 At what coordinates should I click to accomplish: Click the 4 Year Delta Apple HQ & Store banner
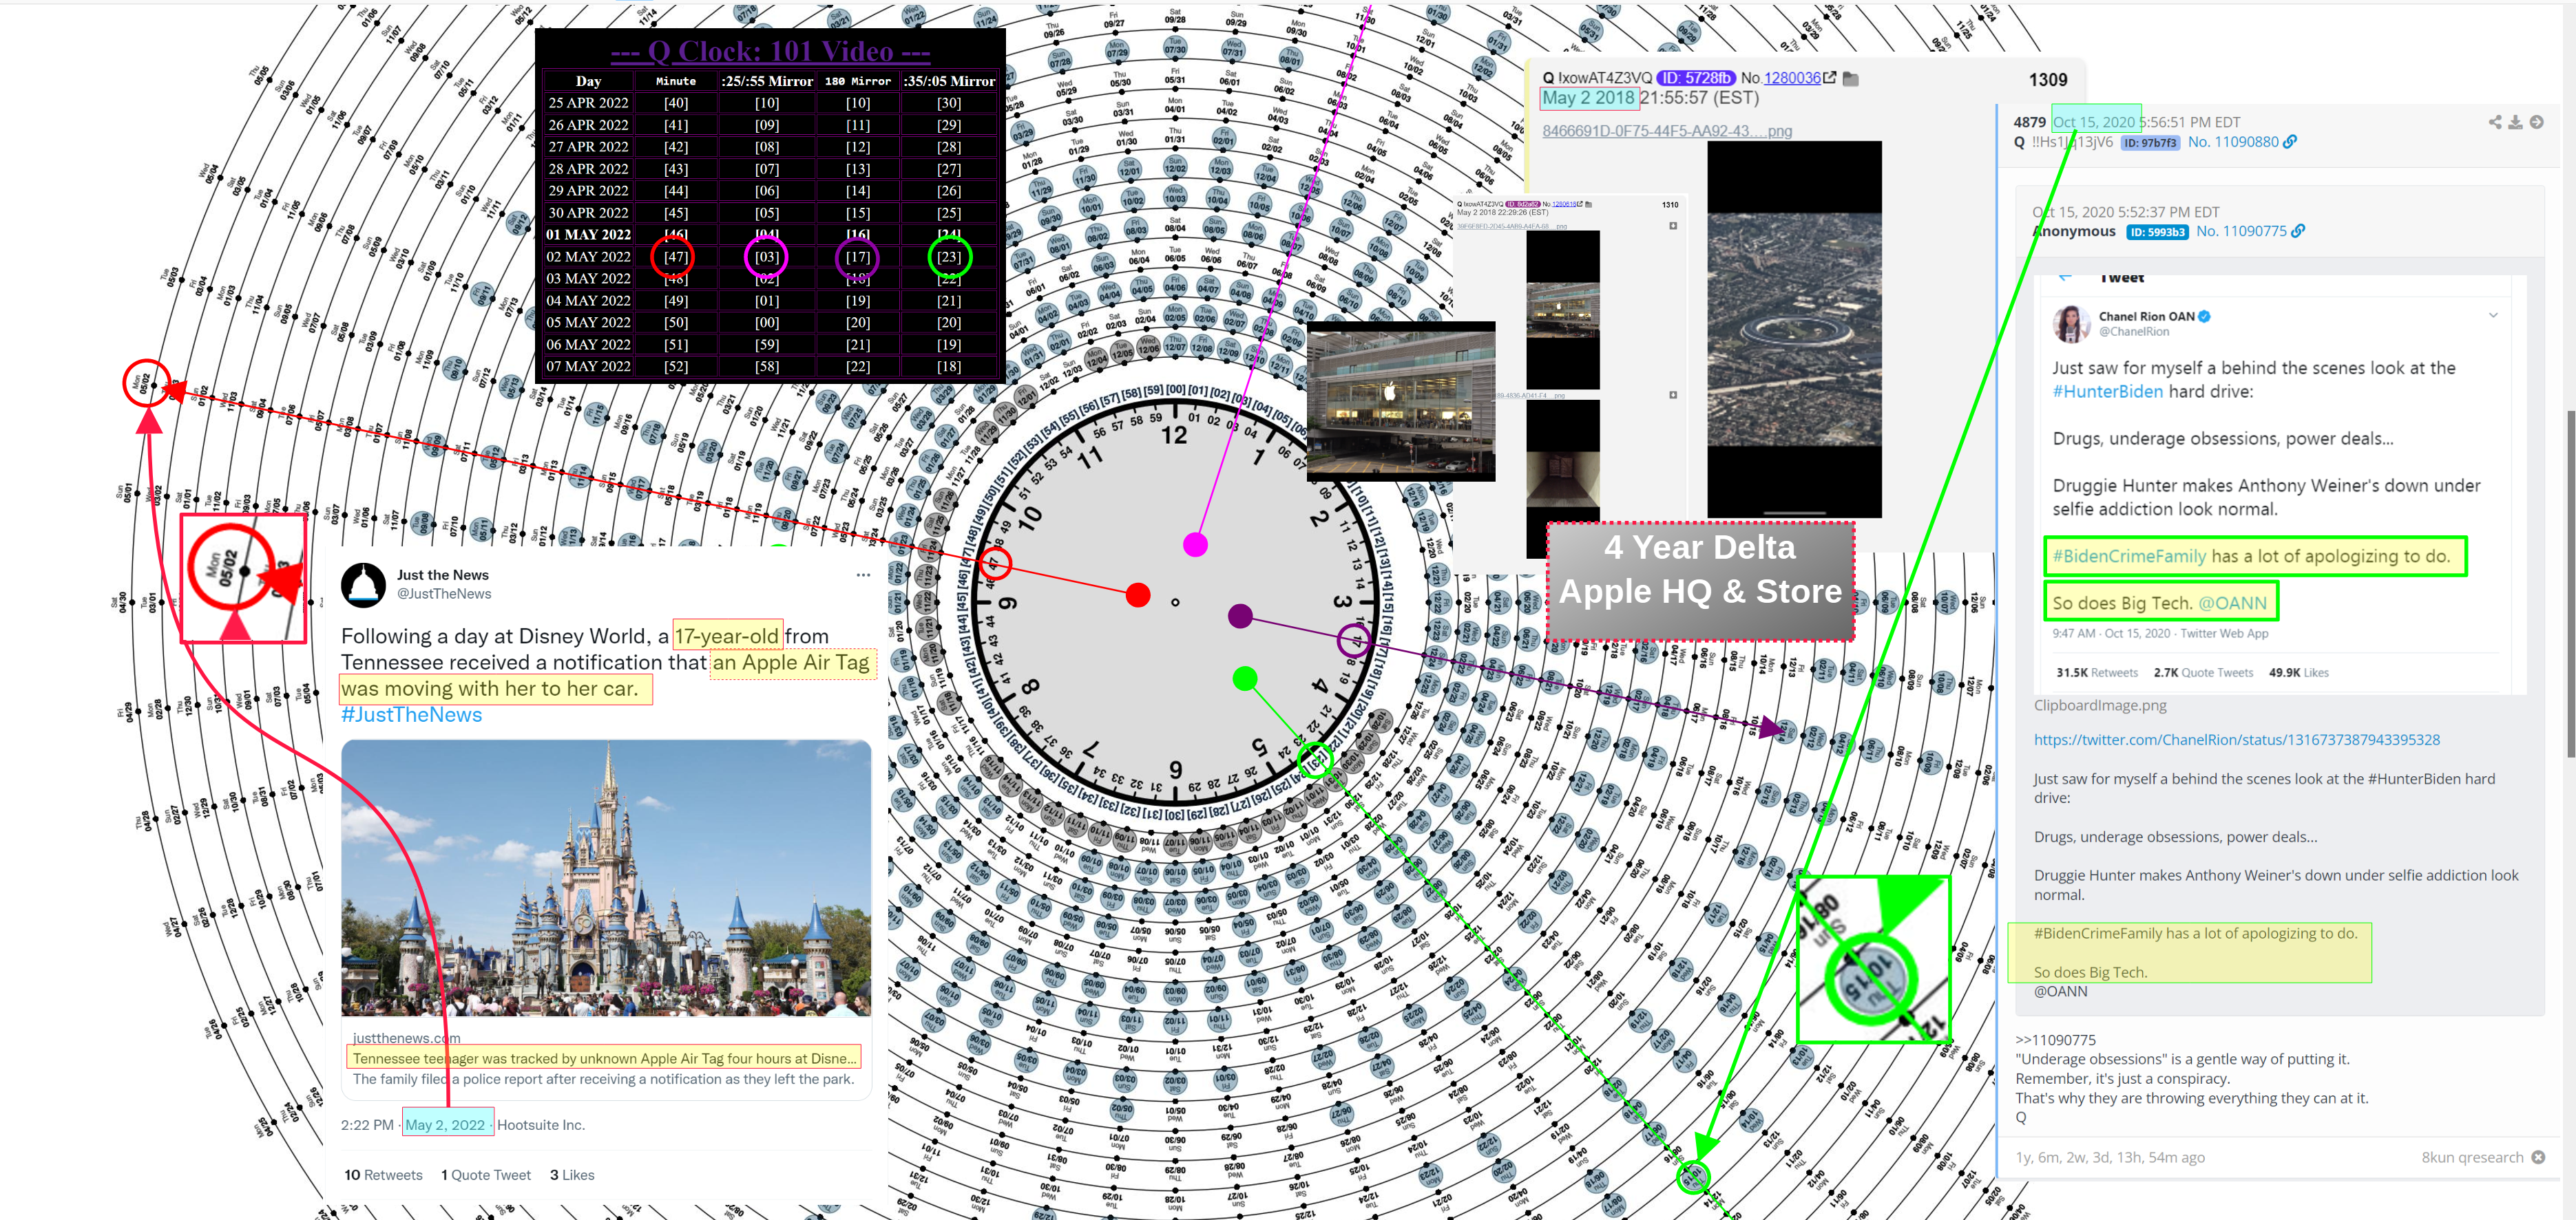pos(1700,581)
